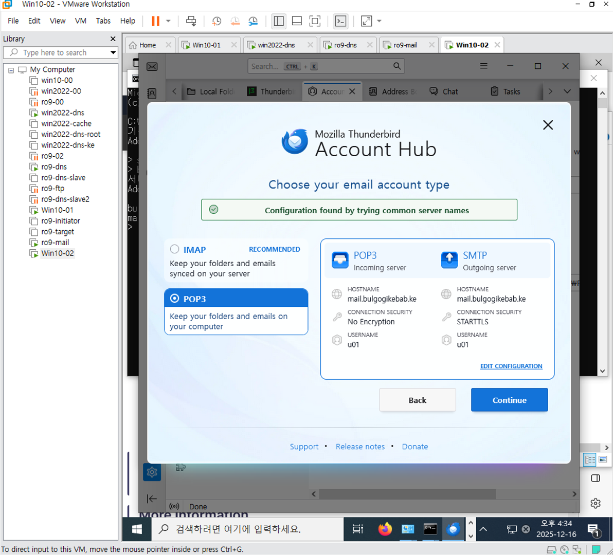Show hidden system tray icons chevron
Screen dimensions: 613x555
[483, 529]
